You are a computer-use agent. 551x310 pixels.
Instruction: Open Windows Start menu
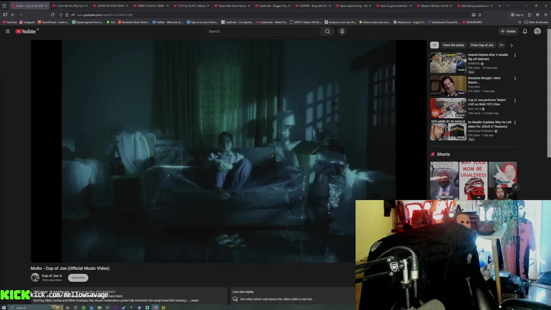click(x=5, y=307)
